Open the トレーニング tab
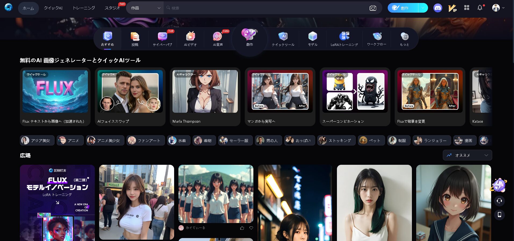The height and width of the screenshot is (241, 514). coord(84,8)
